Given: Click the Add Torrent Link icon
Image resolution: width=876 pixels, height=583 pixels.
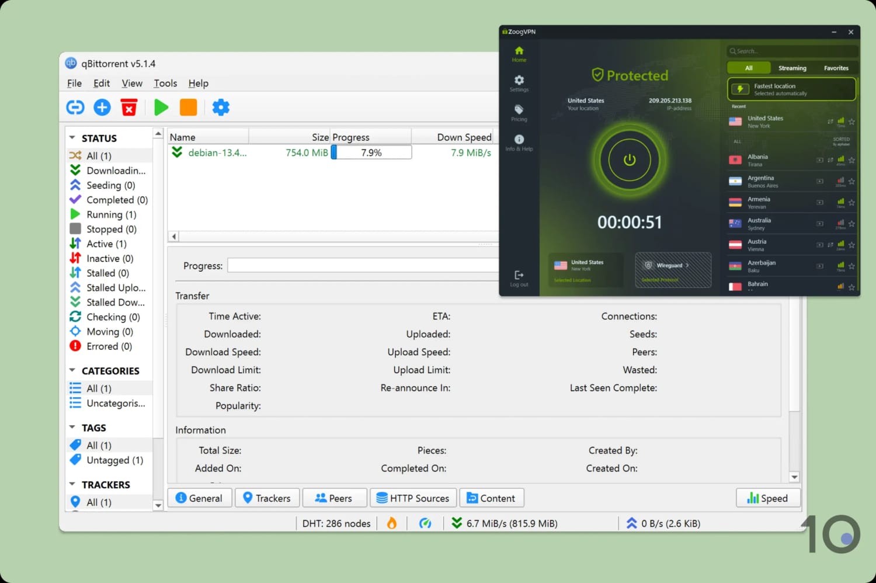Looking at the screenshot, I should (x=75, y=107).
